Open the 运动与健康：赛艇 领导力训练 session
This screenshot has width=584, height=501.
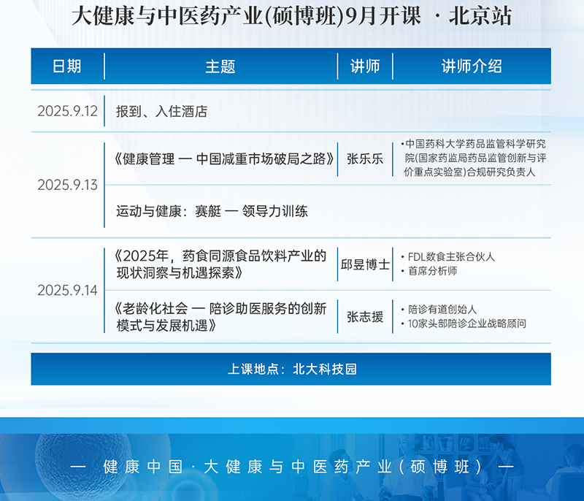coord(212,211)
